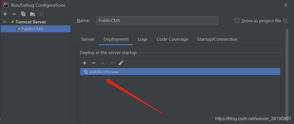Enable Store as project file checkbox

[x=237, y=21]
